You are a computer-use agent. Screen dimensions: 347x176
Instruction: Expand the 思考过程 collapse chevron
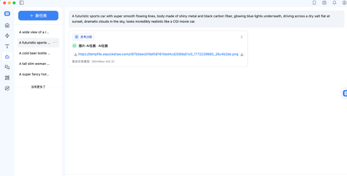point(242,37)
